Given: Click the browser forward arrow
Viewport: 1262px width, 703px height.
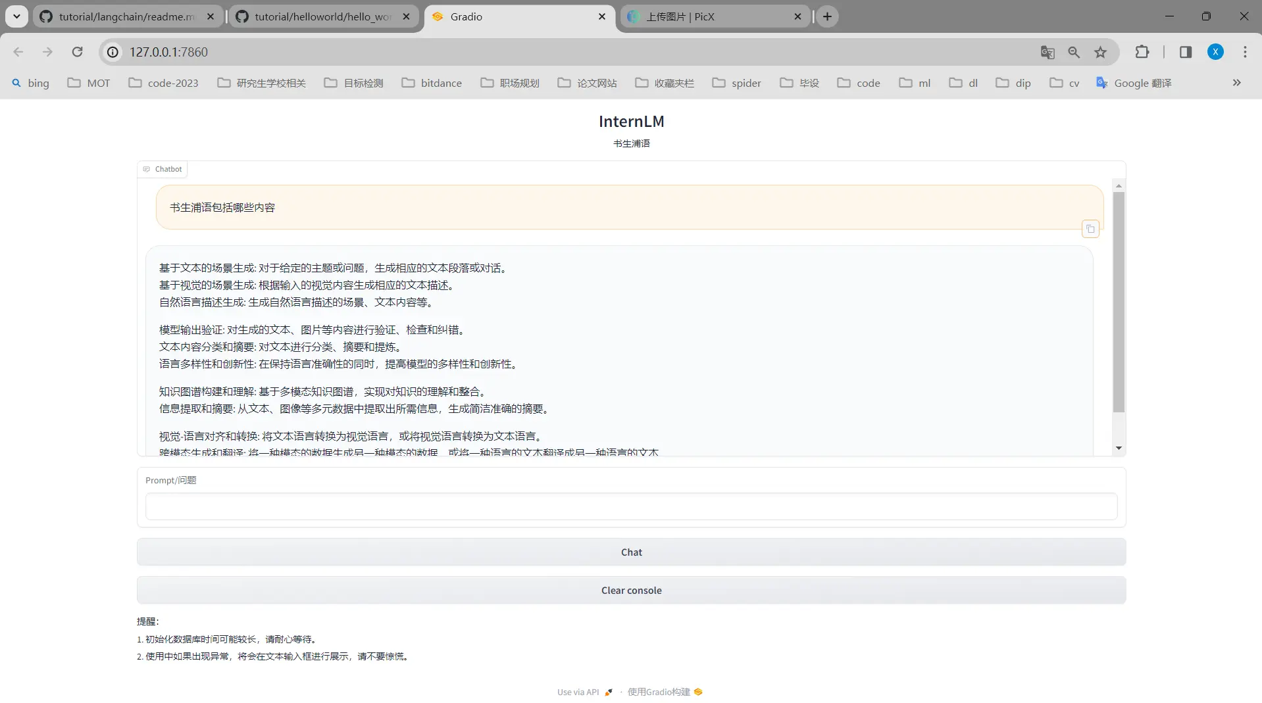Looking at the screenshot, I should pyautogui.click(x=47, y=52).
